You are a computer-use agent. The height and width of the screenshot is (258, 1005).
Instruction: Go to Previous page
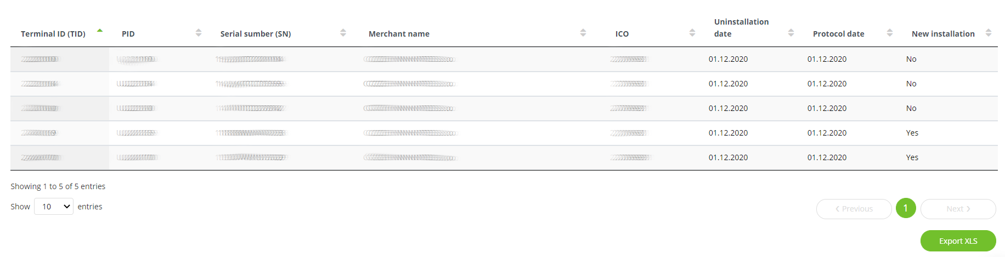point(854,209)
